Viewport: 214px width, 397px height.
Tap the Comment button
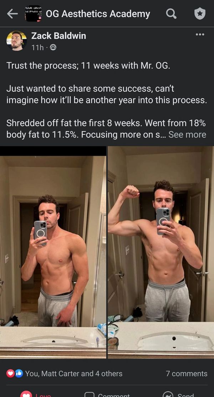click(107, 394)
